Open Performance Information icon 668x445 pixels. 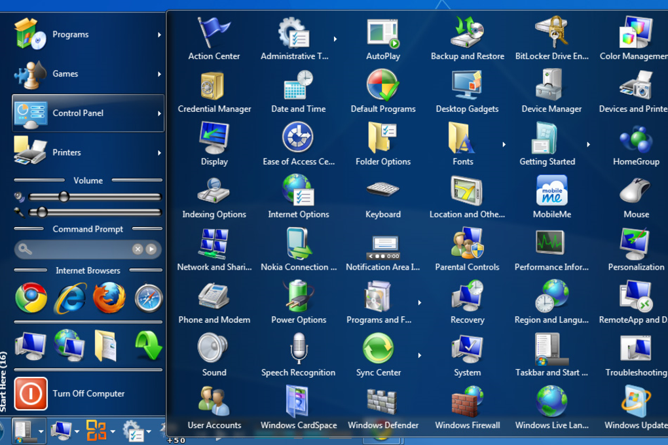(550, 242)
